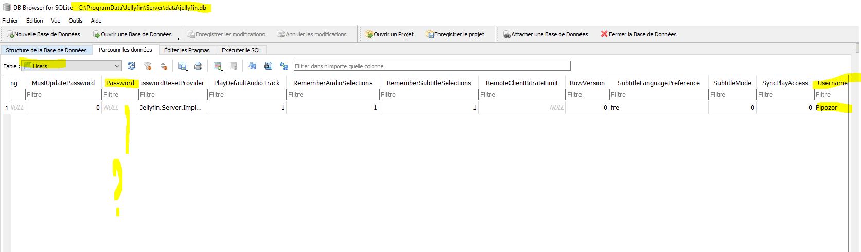Switch to Exécuter le SQL tab
861x252 pixels.
pyautogui.click(x=241, y=50)
